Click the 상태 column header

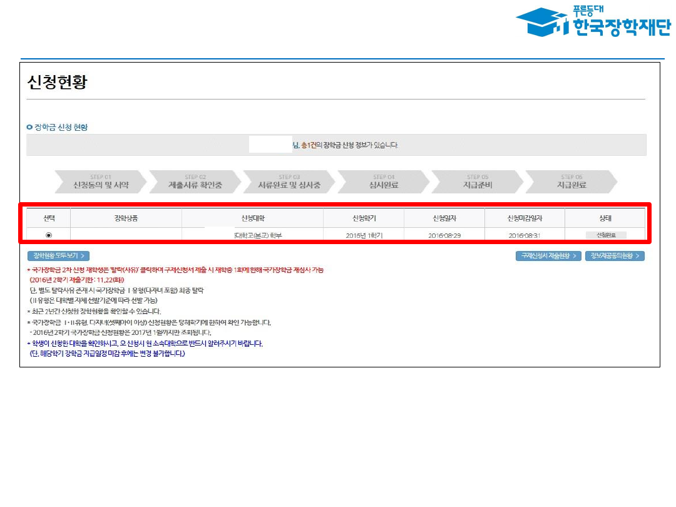click(605, 218)
